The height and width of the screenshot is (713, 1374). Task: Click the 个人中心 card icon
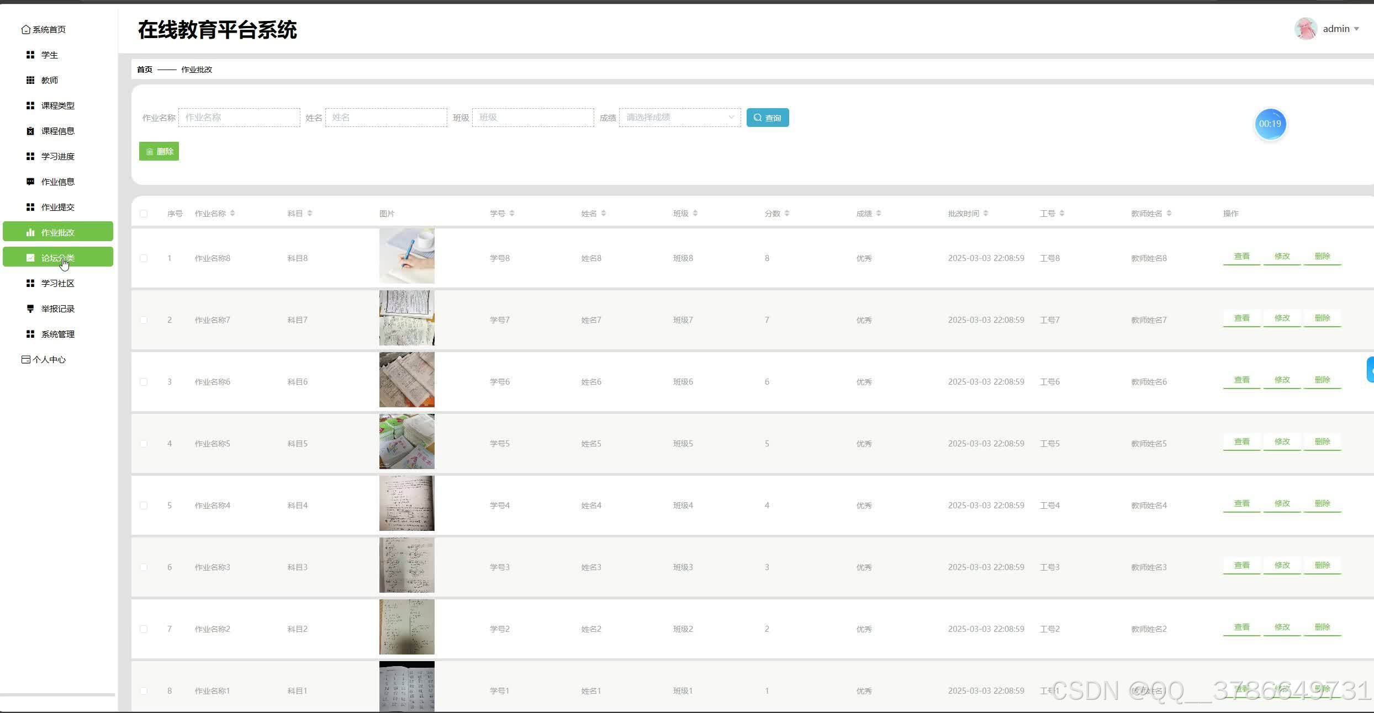pos(25,359)
